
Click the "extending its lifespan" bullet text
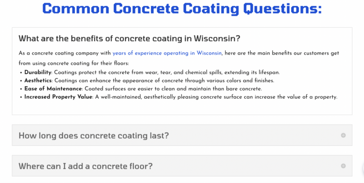[253, 72]
